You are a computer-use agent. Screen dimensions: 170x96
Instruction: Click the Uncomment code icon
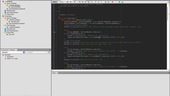tap(122, 2)
